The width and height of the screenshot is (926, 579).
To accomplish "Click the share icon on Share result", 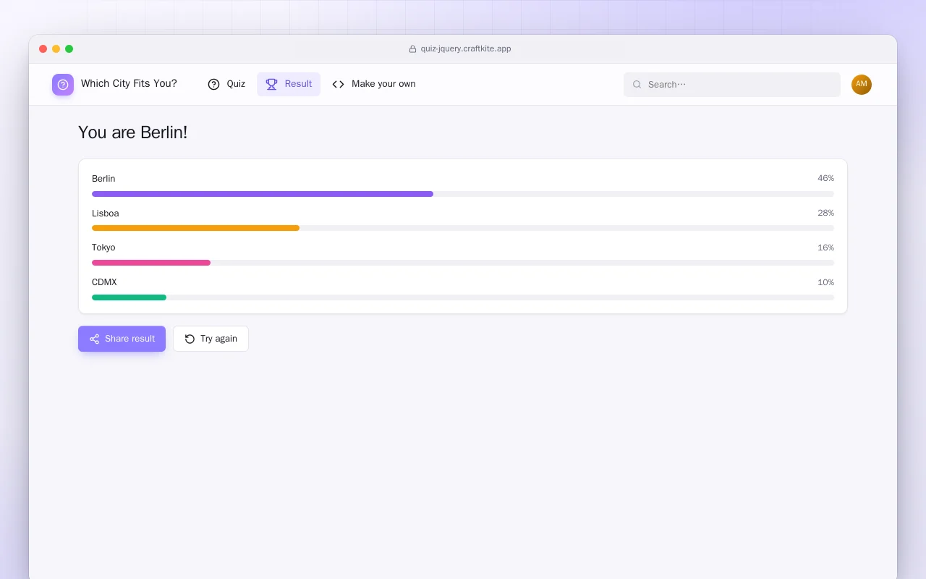I will click(x=94, y=339).
